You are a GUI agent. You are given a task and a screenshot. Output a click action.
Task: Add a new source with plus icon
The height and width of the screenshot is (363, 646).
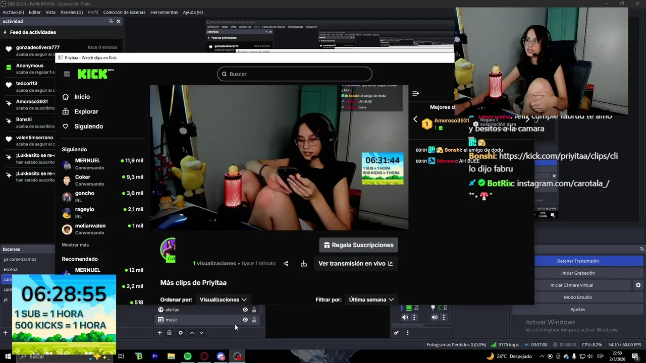tap(159, 333)
